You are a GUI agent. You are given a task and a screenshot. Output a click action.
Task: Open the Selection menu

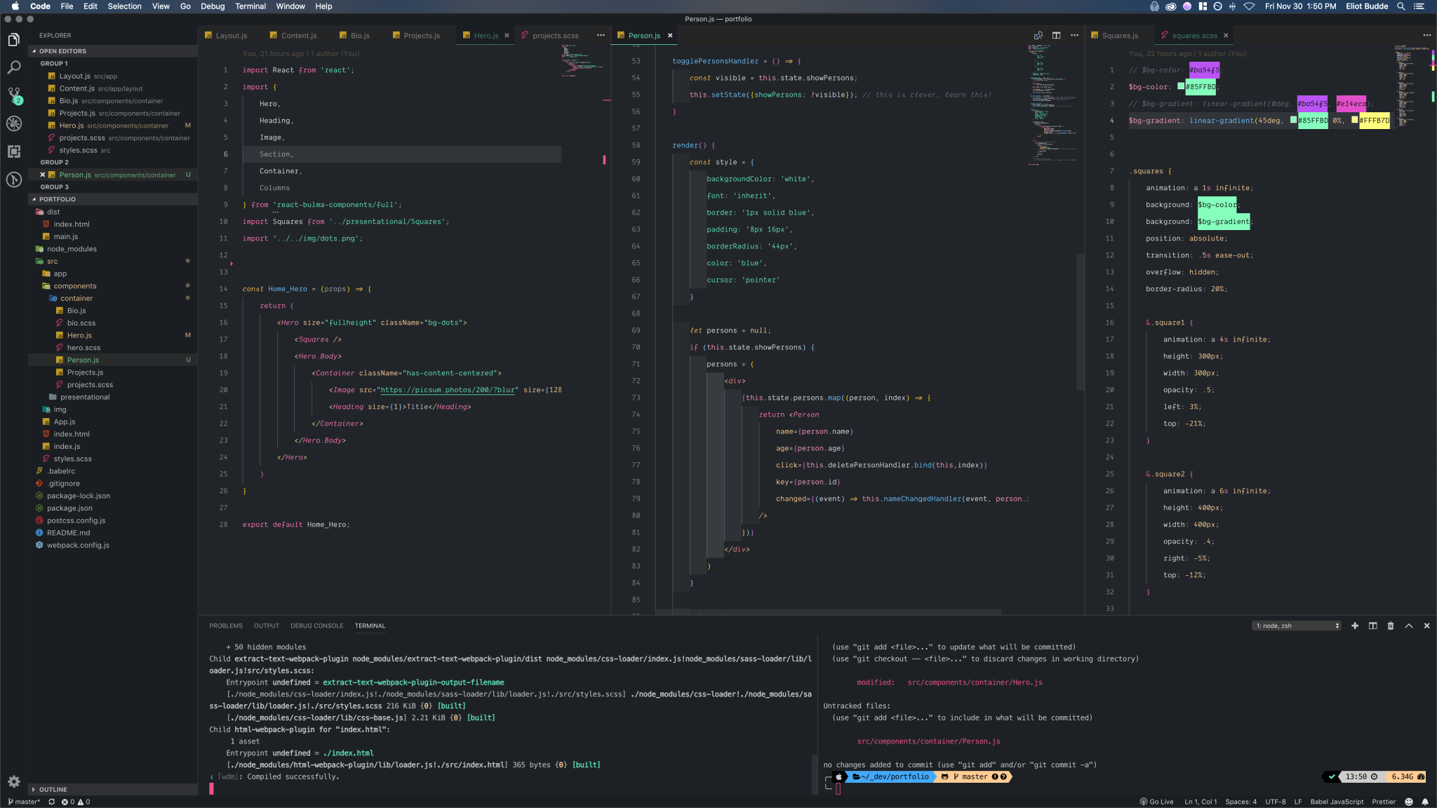click(124, 6)
